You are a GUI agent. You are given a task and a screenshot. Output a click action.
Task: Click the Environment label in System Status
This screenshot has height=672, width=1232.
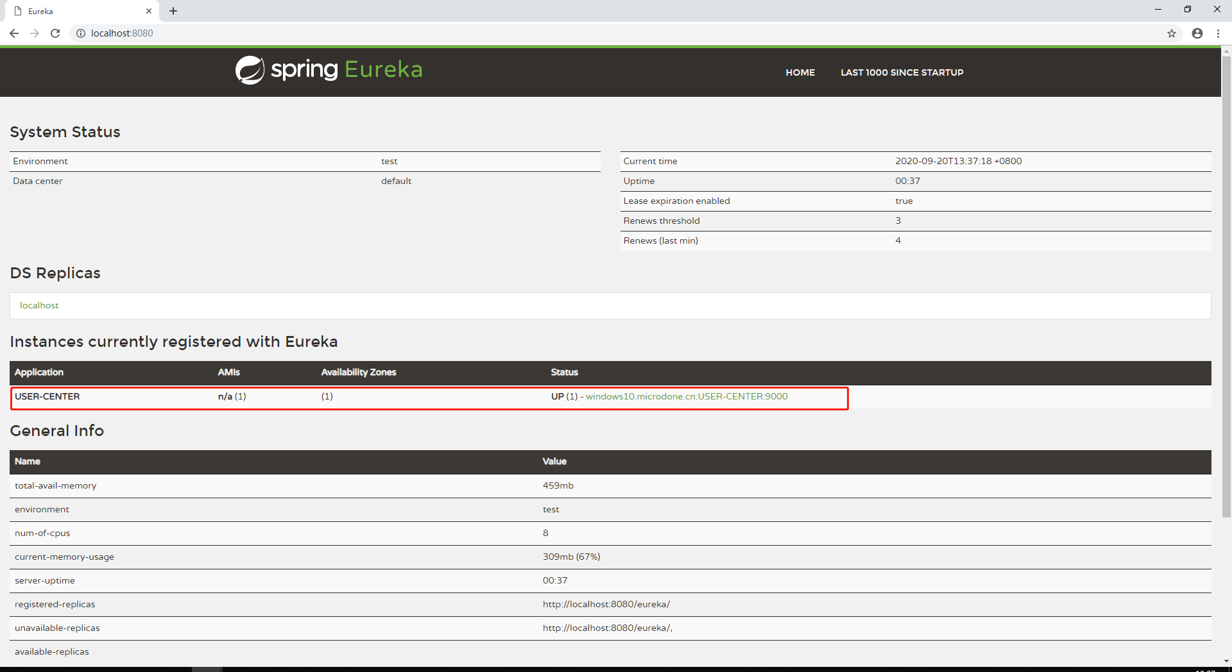(x=40, y=161)
